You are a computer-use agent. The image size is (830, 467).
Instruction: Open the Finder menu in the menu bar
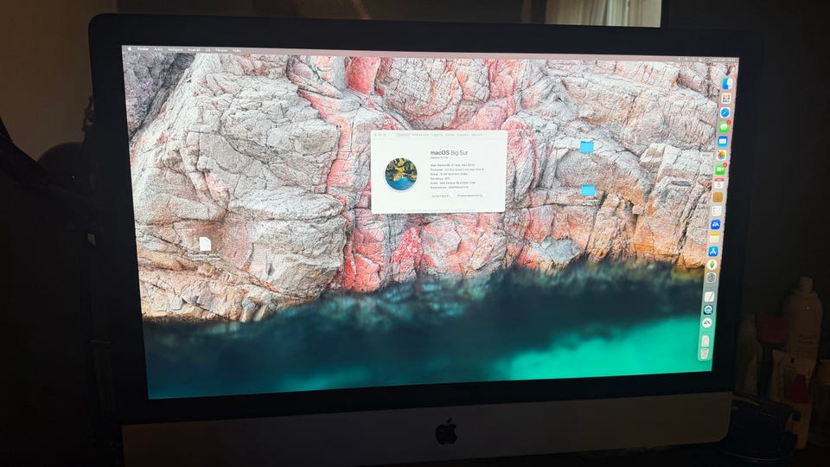tap(143, 49)
